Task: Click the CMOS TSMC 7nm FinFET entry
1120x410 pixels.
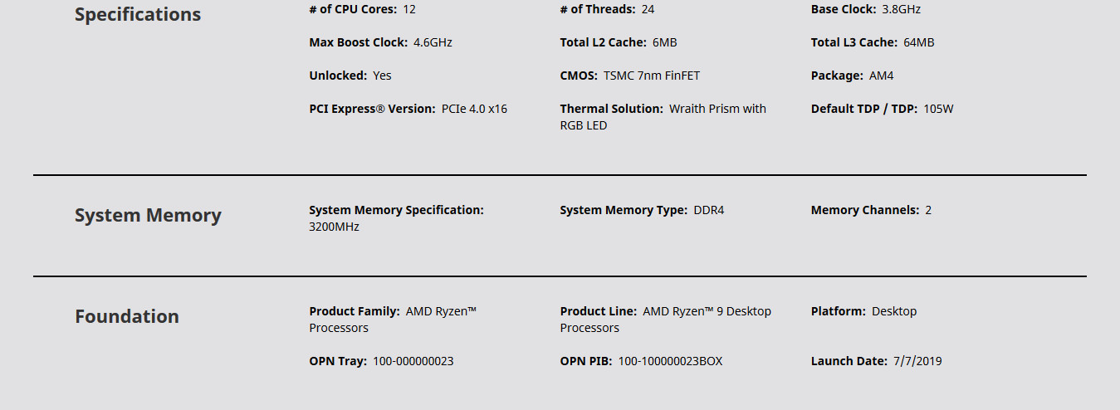Action: 629,76
